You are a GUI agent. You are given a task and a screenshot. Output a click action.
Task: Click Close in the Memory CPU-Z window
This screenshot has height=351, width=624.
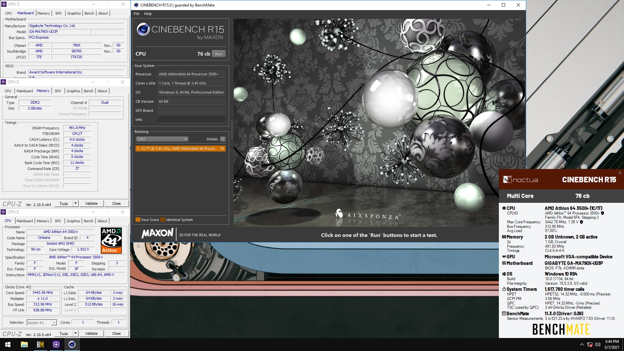click(116, 203)
